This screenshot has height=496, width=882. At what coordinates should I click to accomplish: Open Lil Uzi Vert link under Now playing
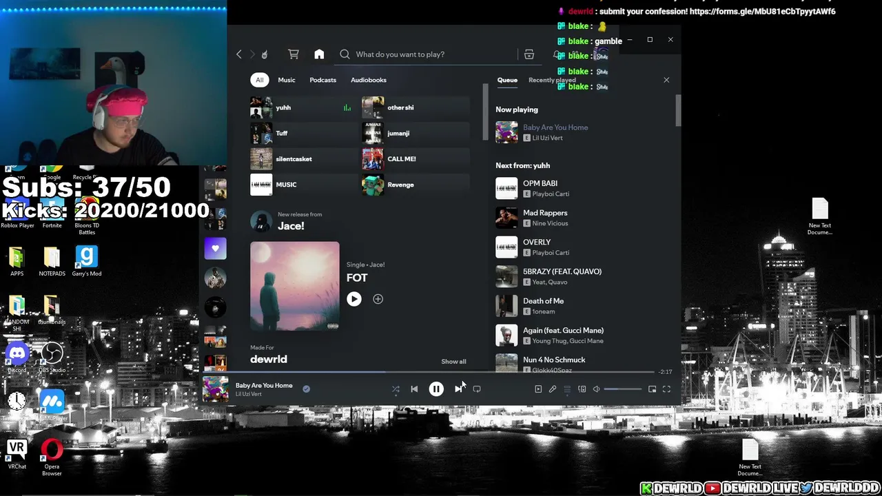click(x=547, y=138)
